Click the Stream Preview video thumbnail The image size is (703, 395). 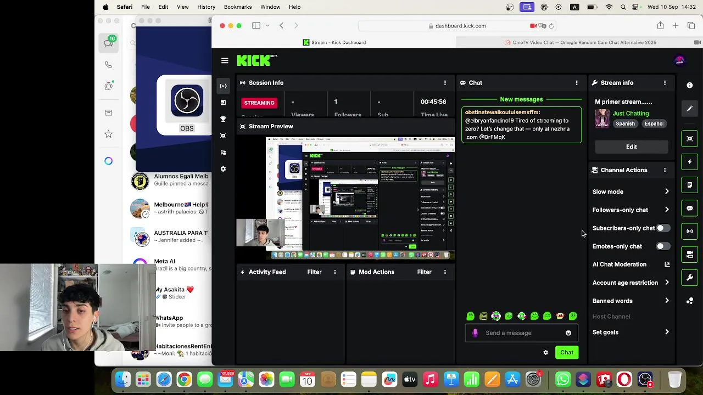coord(345,198)
